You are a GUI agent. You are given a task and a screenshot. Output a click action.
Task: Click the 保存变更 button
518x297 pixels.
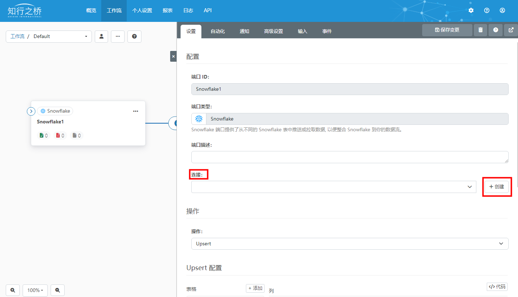click(x=447, y=30)
